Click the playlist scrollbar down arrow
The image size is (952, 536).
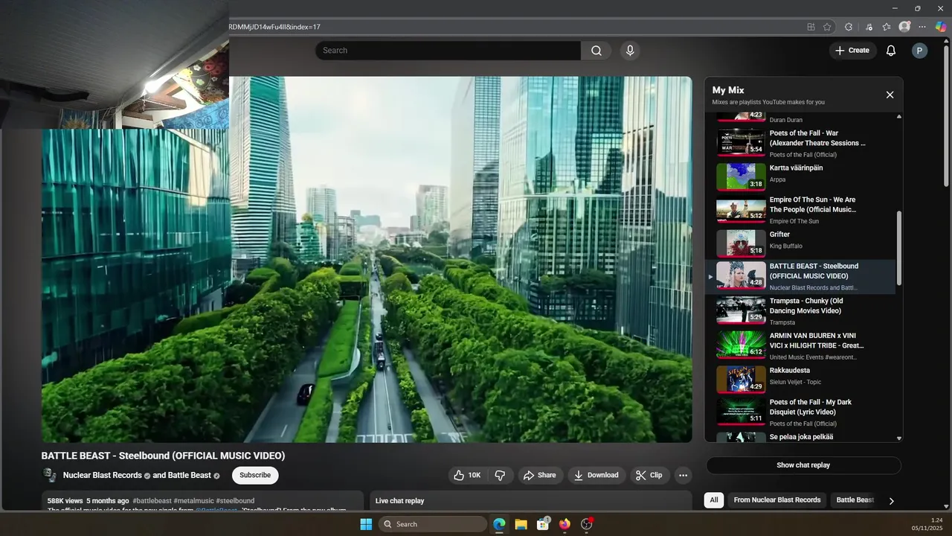pos(899,438)
